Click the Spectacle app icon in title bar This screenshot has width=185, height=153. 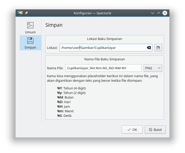tap(20, 13)
